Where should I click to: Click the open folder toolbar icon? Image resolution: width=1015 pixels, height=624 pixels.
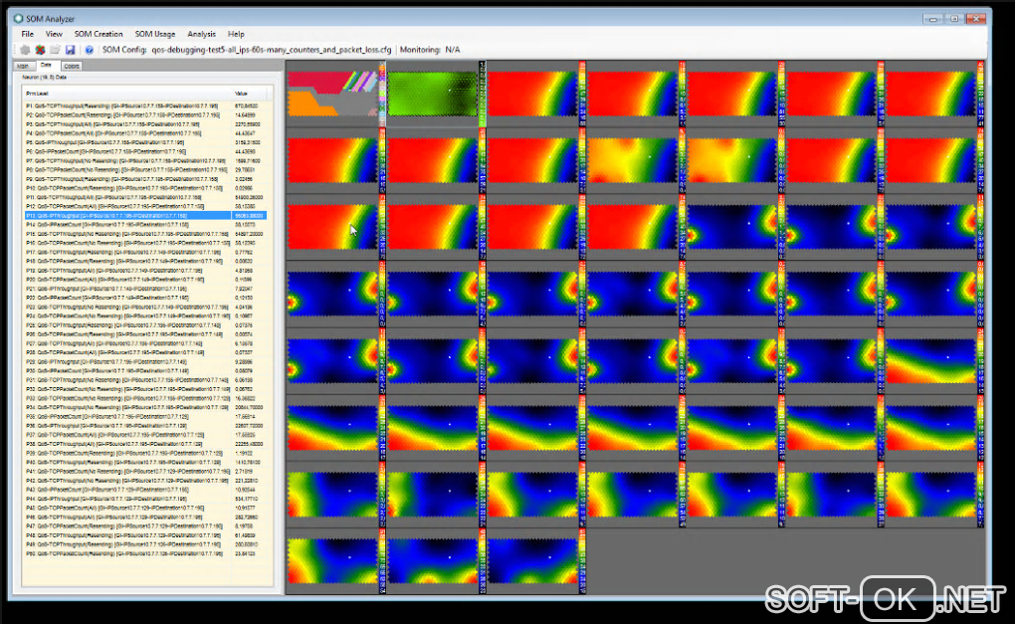[55, 50]
